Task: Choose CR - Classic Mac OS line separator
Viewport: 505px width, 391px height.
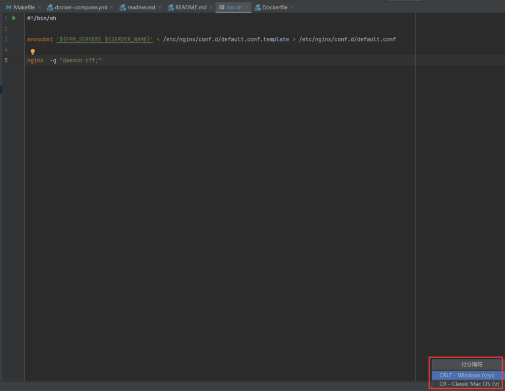Action: click(466, 384)
